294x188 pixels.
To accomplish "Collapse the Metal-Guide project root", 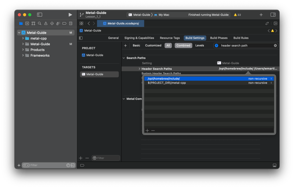I will (19, 33).
